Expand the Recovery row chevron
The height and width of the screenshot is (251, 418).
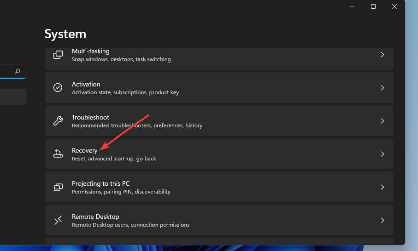pos(382,154)
